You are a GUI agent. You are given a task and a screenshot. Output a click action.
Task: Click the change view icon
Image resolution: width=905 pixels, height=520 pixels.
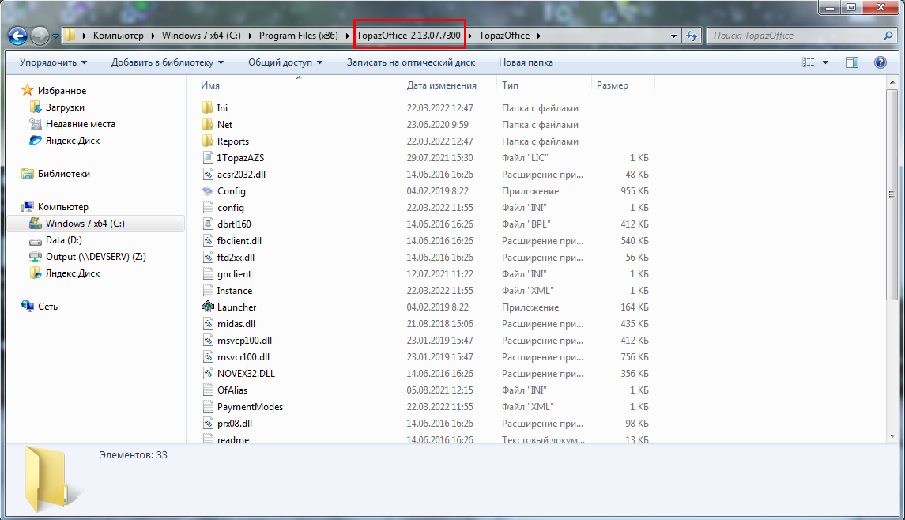808,62
